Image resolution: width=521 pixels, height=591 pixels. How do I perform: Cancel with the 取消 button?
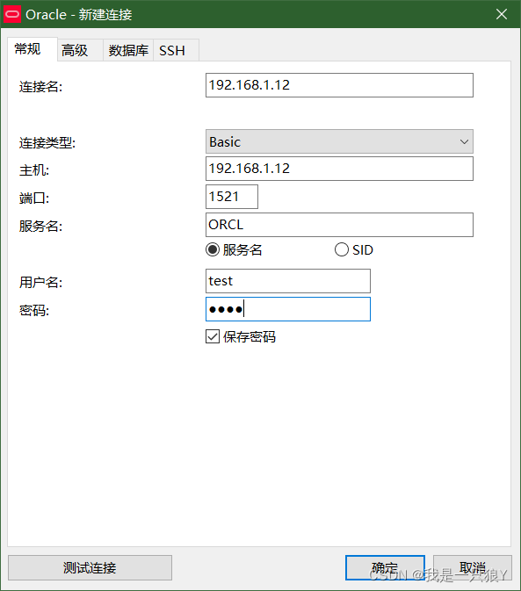point(473,567)
